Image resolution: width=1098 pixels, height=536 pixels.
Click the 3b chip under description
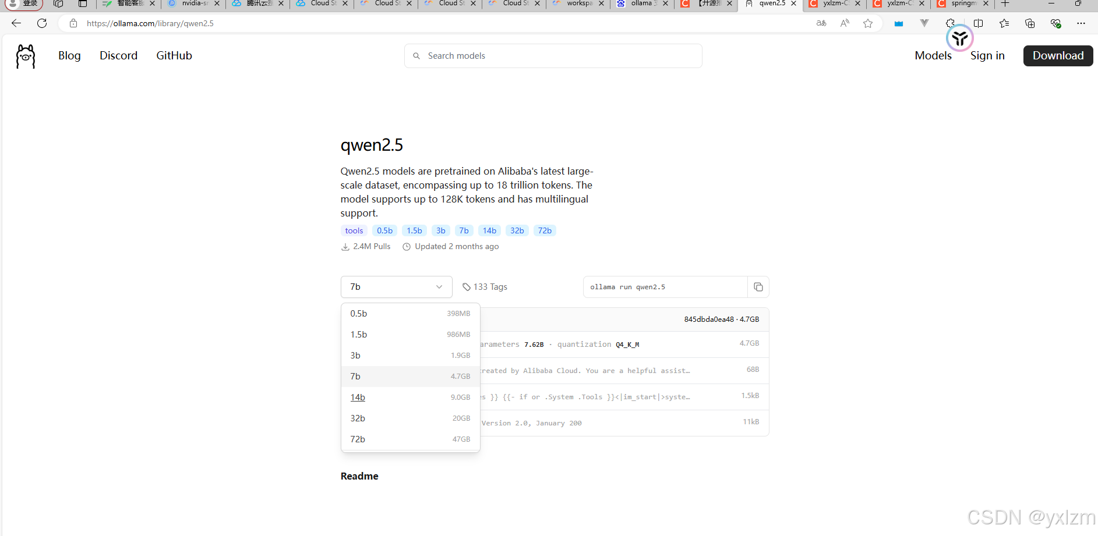[441, 231]
